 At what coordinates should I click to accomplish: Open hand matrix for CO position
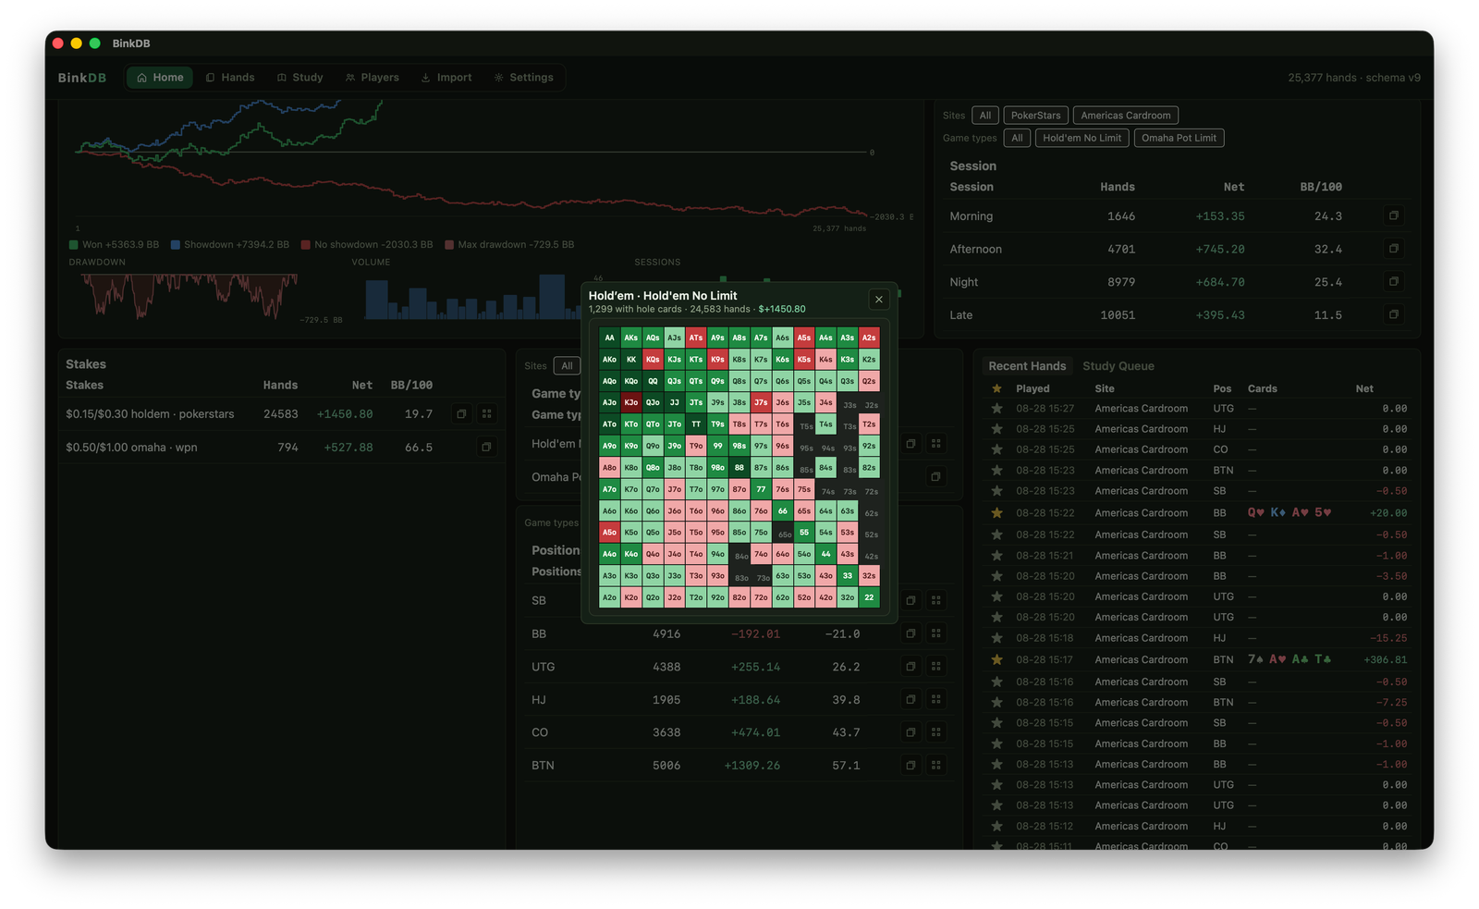tap(936, 732)
